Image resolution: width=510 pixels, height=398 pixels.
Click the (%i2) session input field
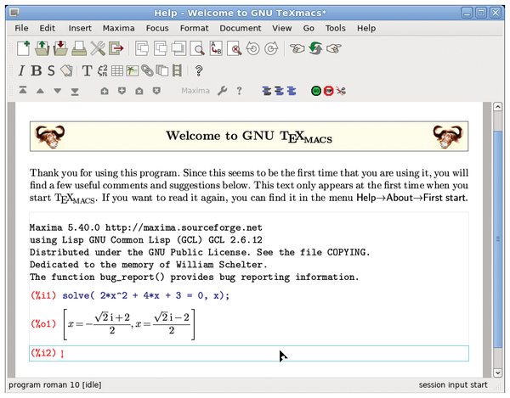pyautogui.click(x=249, y=354)
